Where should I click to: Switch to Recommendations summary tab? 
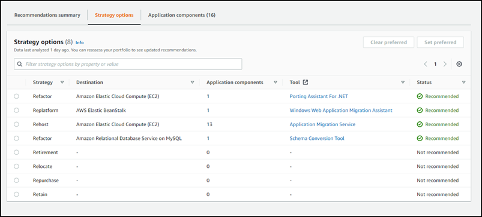pos(47,15)
